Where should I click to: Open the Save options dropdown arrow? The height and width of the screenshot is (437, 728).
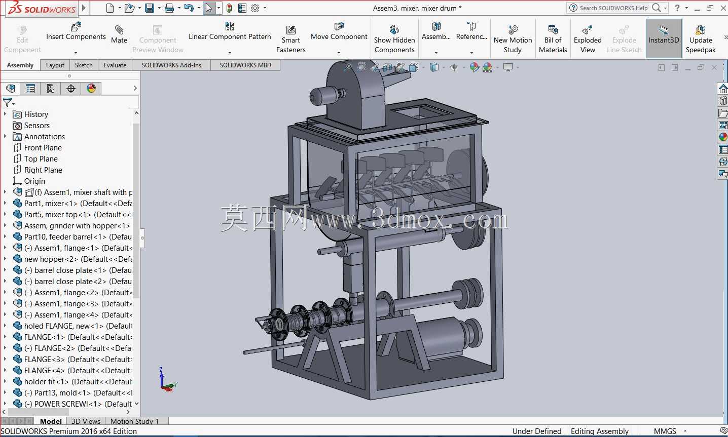(x=159, y=8)
